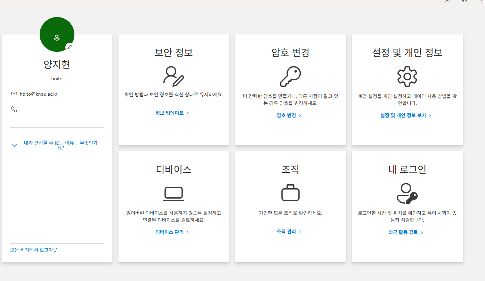Click the 보안 정보 card heading
The image size is (485, 281).
click(174, 53)
